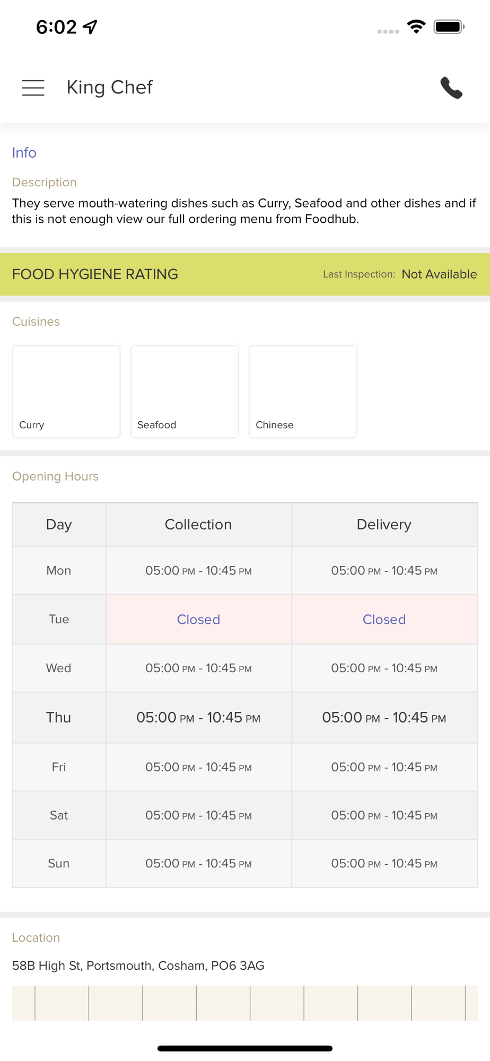Viewport: 490px width, 1061px height.
Task: Tap the Location heading
Action: (36, 937)
